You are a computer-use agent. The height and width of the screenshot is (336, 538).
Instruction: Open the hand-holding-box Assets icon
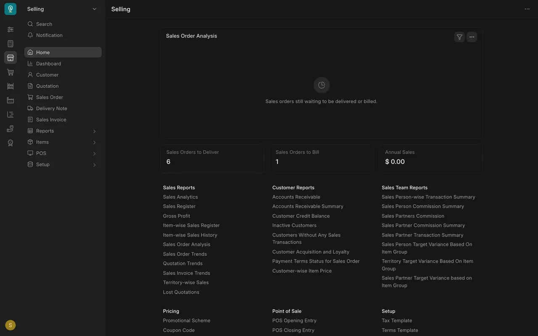[11, 129]
